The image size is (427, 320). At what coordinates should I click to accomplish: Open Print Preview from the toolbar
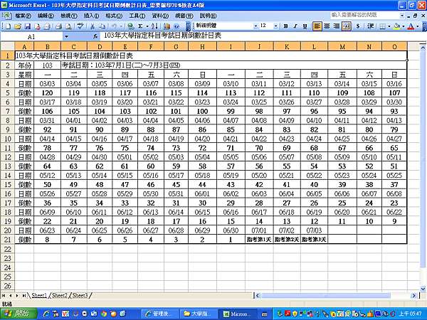pos(68,26)
